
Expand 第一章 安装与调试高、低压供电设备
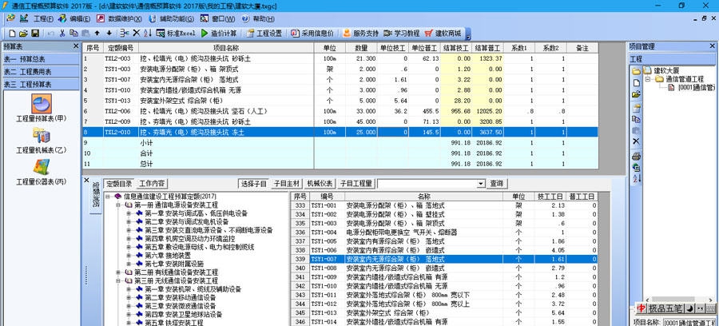(x=129, y=213)
